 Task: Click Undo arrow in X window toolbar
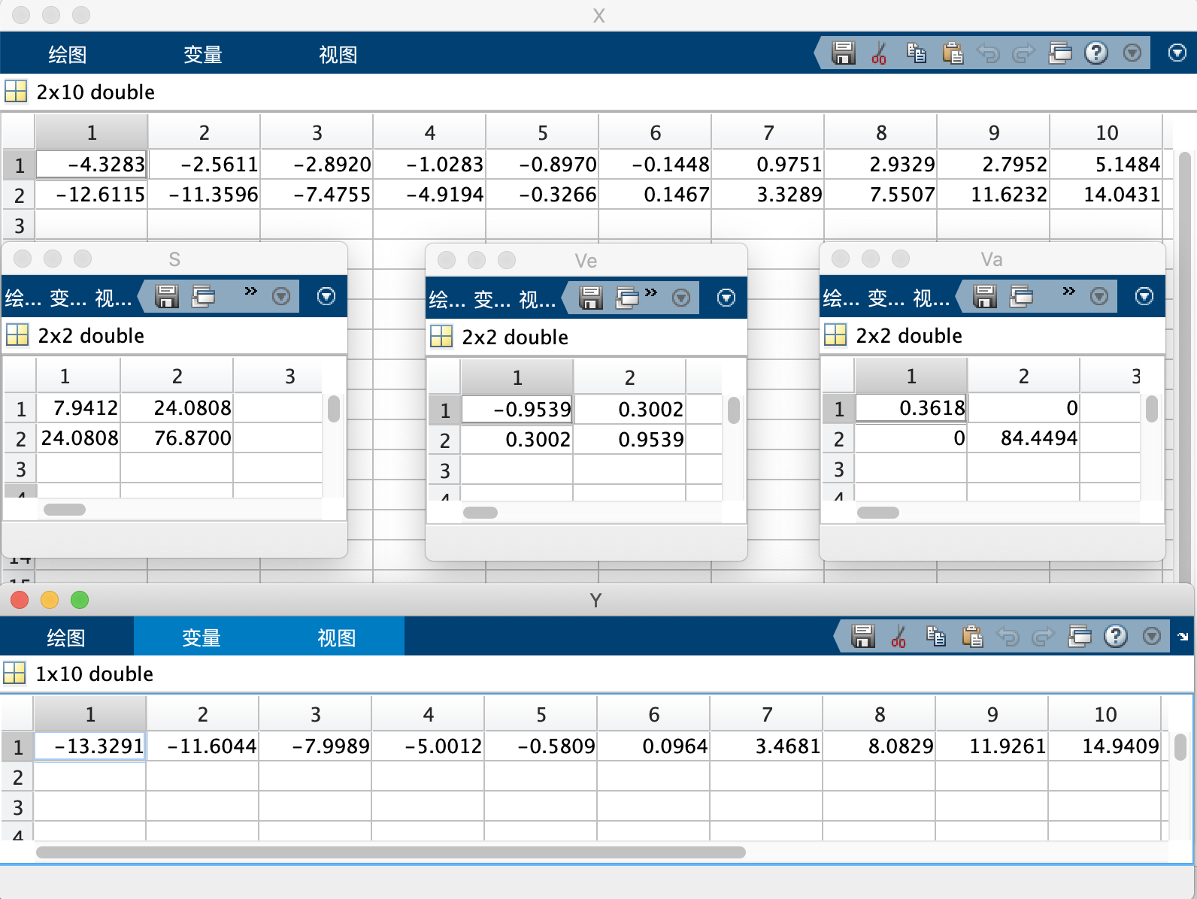click(x=988, y=53)
